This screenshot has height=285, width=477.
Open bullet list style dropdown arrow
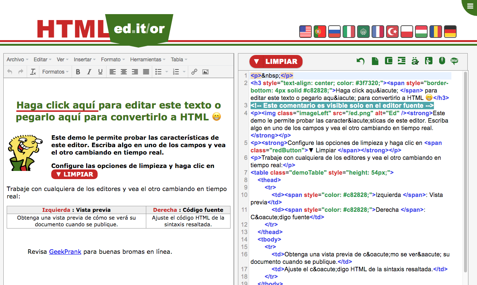coord(167,72)
